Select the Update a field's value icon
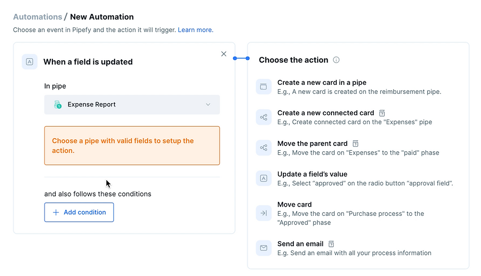This screenshot has width=481, height=276. [x=264, y=178]
